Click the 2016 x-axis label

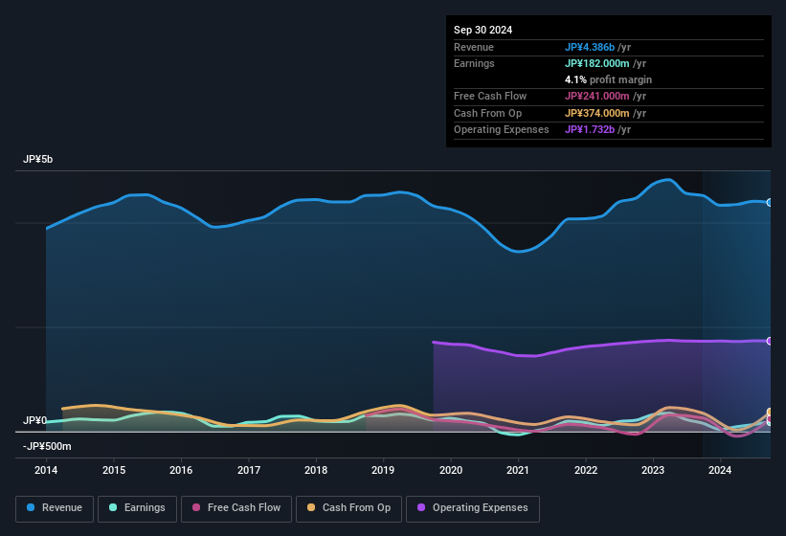[x=181, y=470]
